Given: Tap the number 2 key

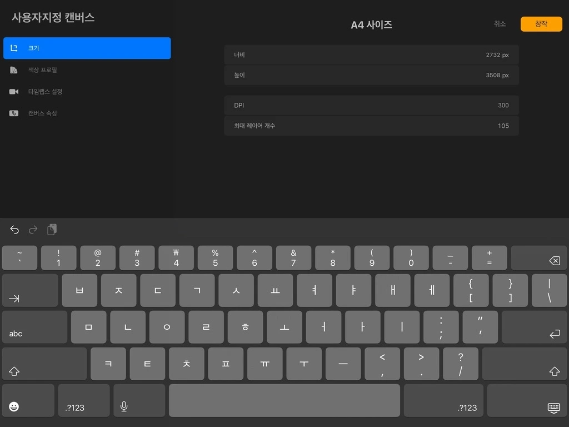Looking at the screenshot, I should click(98, 258).
